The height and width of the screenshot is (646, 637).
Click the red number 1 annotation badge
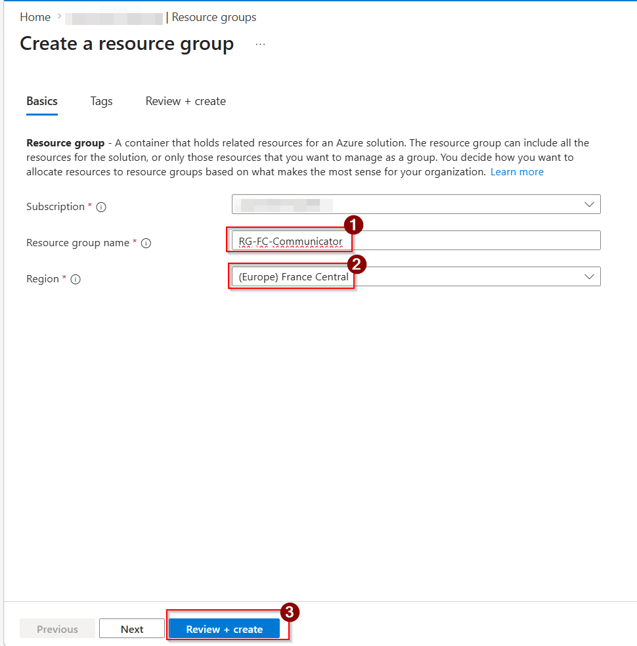354,225
